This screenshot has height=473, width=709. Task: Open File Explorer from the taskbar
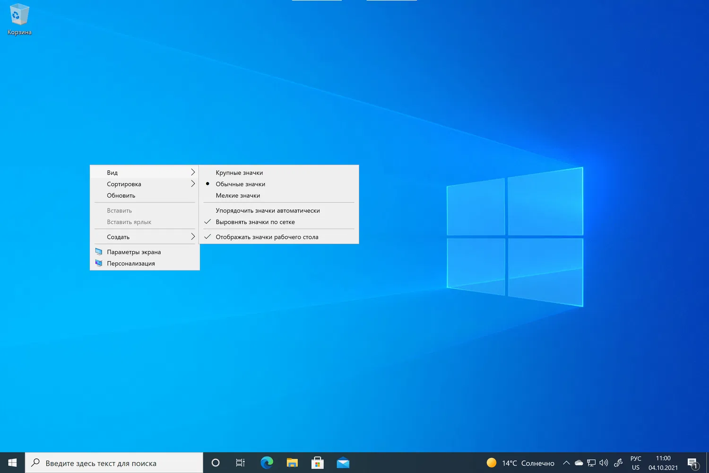point(292,463)
